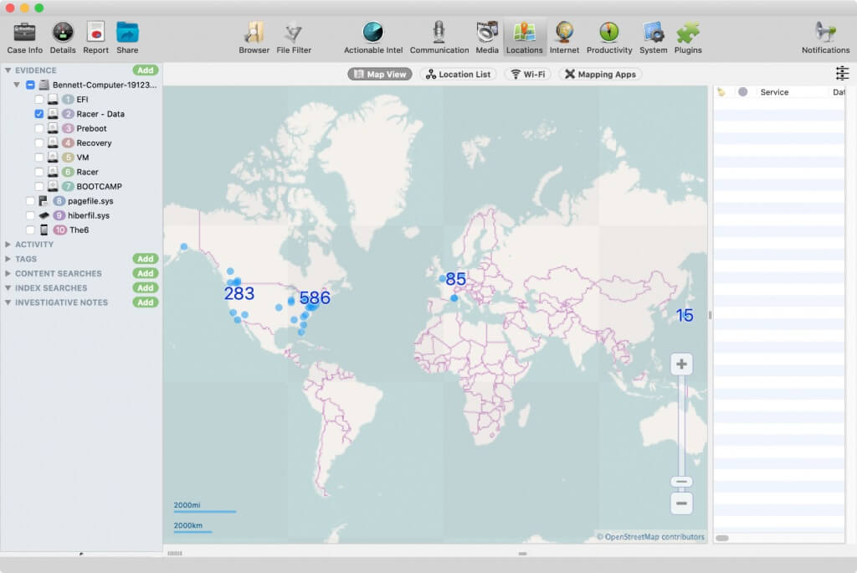Open the Plugins view
The height and width of the screenshot is (573, 857).
(688, 34)
